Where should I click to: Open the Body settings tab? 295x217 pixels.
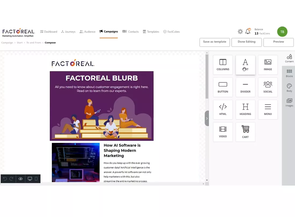(x=289, y=88)
